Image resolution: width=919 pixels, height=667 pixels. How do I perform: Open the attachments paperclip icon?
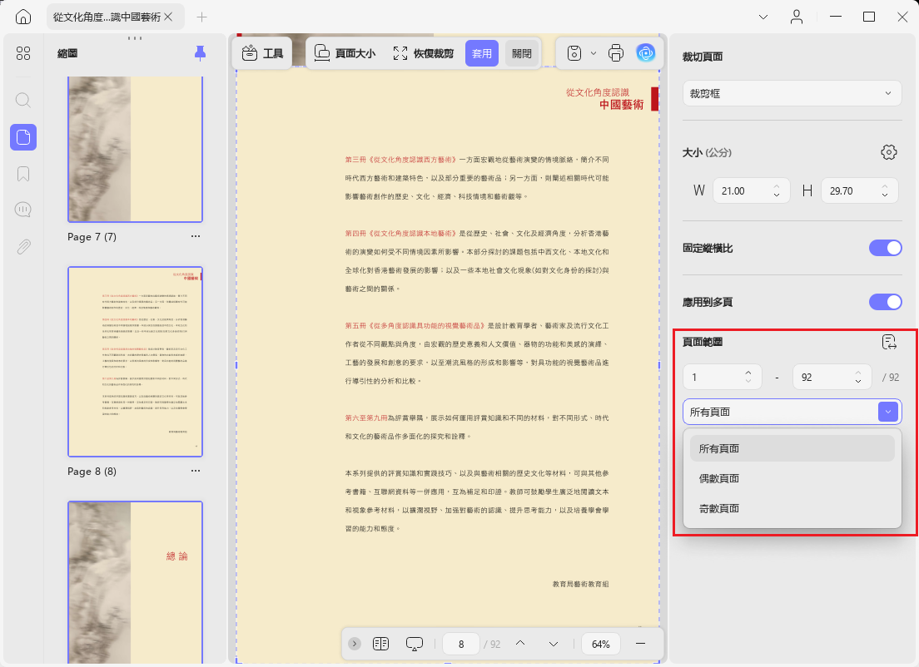[x=23, y=247]
